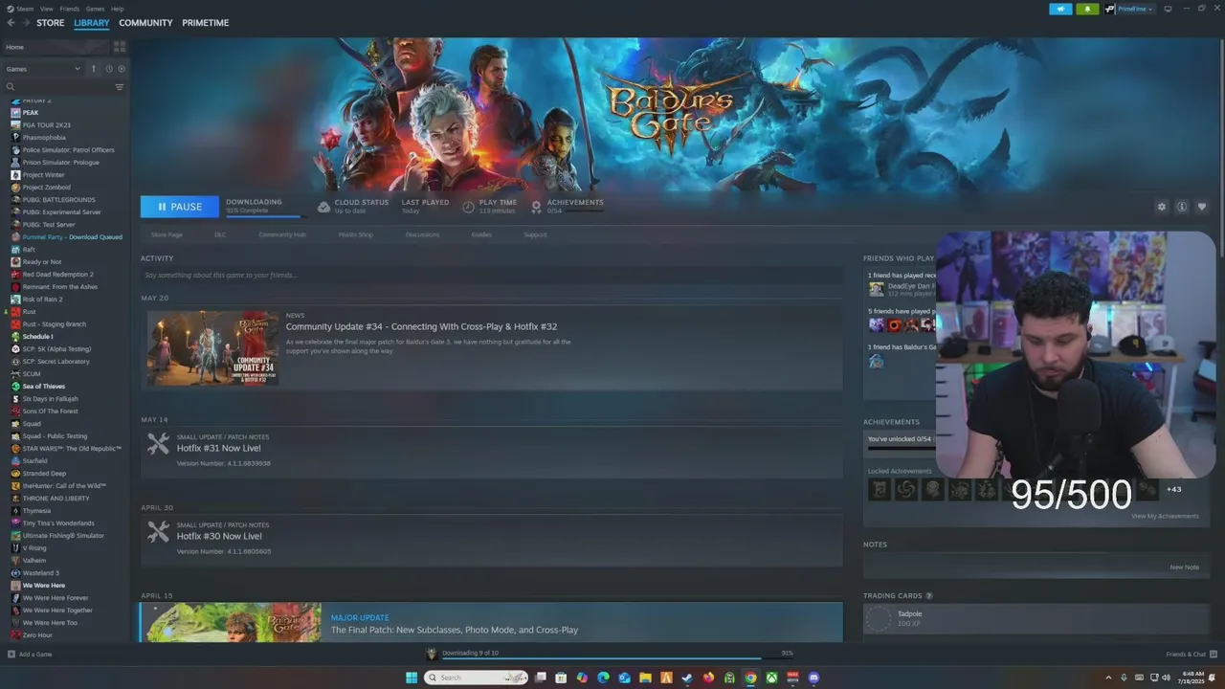Open Xbox app from the taskbar
The height and width of the screenshot is (689, 1225).
pos(771,678)
